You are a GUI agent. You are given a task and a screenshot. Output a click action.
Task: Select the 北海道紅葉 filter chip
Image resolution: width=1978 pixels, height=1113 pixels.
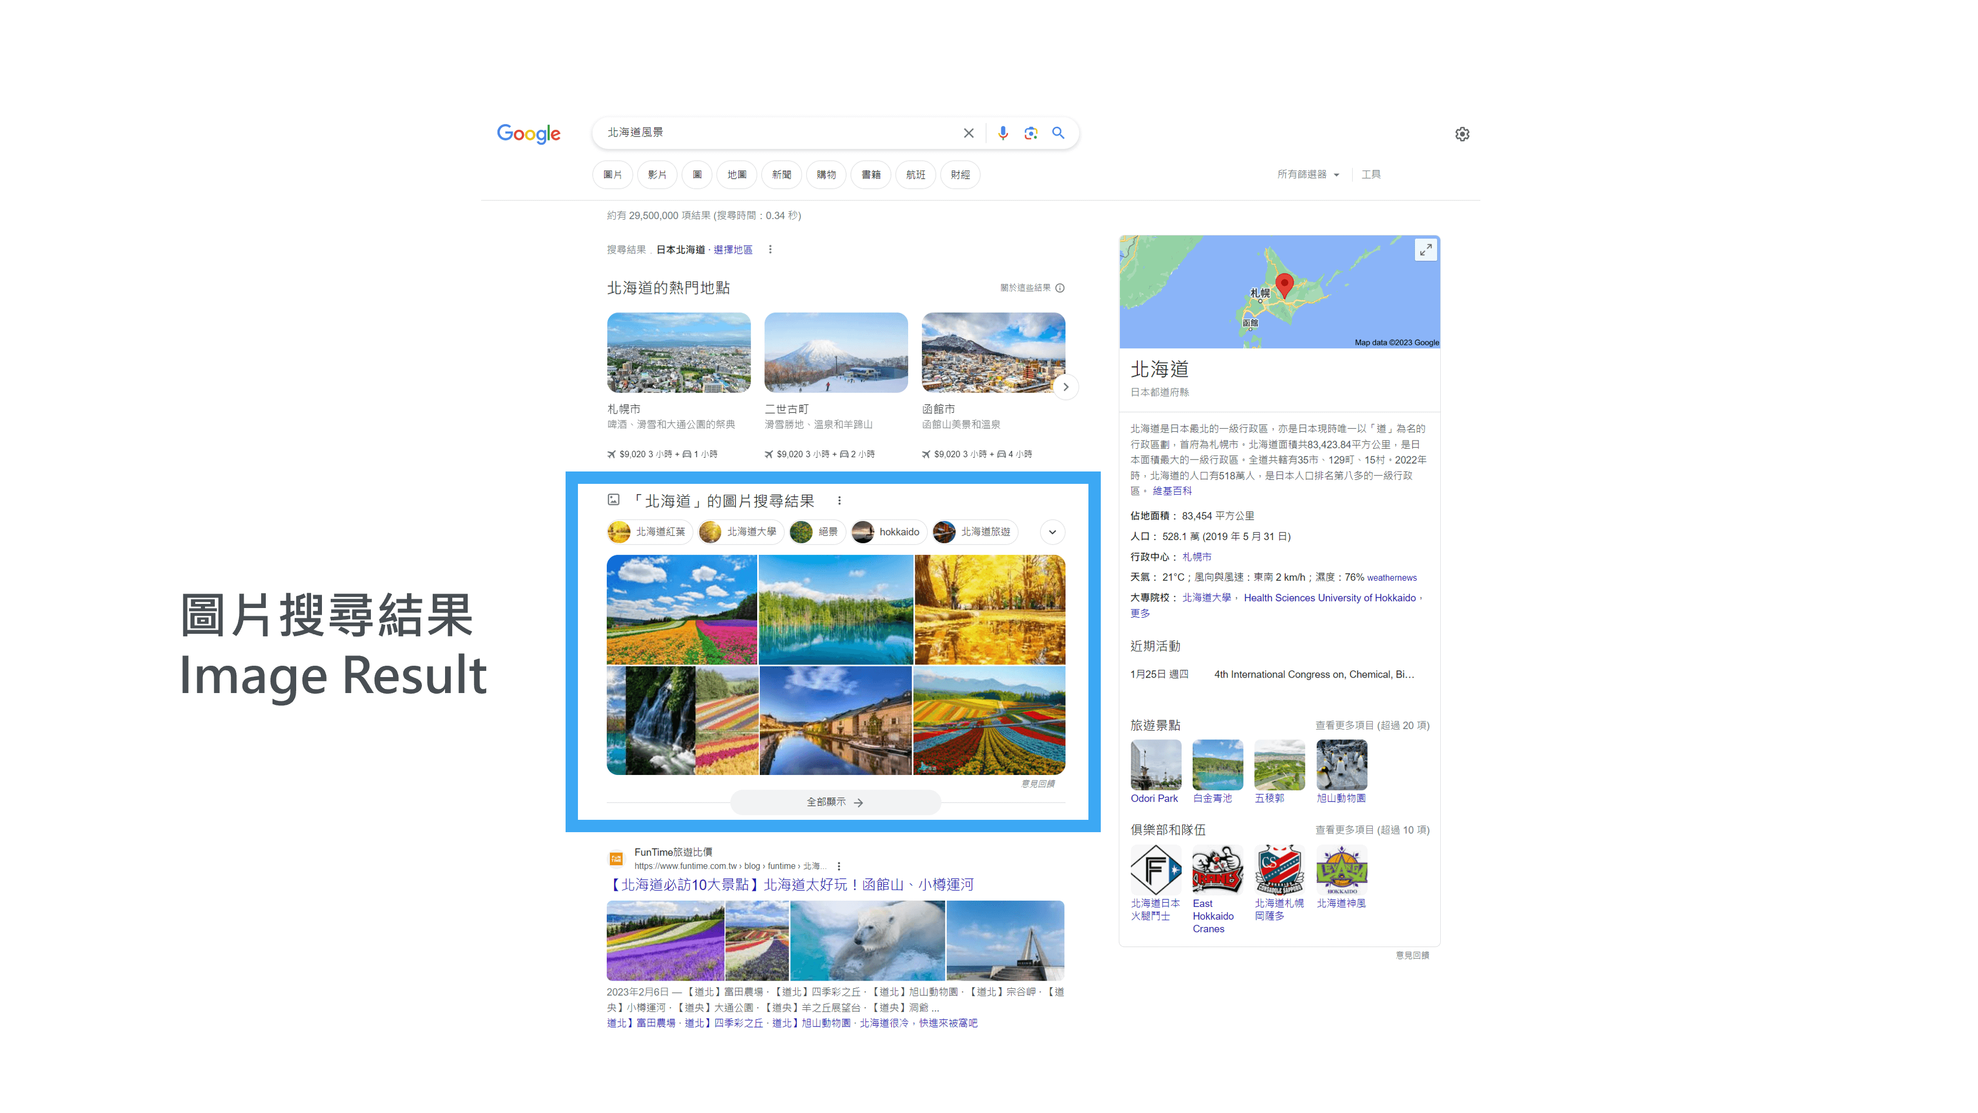(649, 532)
